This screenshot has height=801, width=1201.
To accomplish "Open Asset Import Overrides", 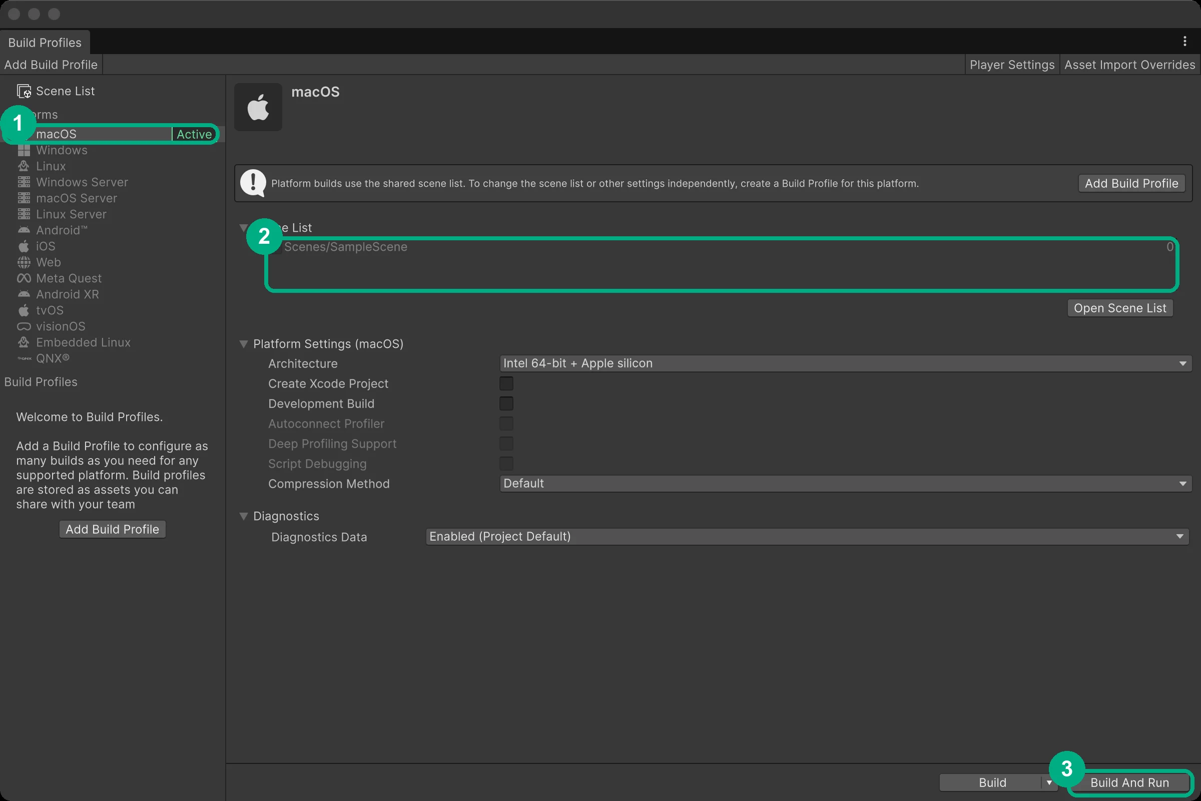I will point(1129,65).
